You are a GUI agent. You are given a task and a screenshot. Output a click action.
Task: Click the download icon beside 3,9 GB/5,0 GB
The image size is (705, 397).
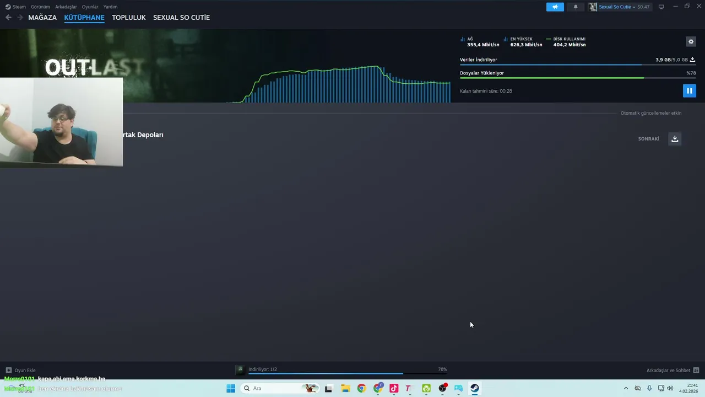(x=692, y=60)
